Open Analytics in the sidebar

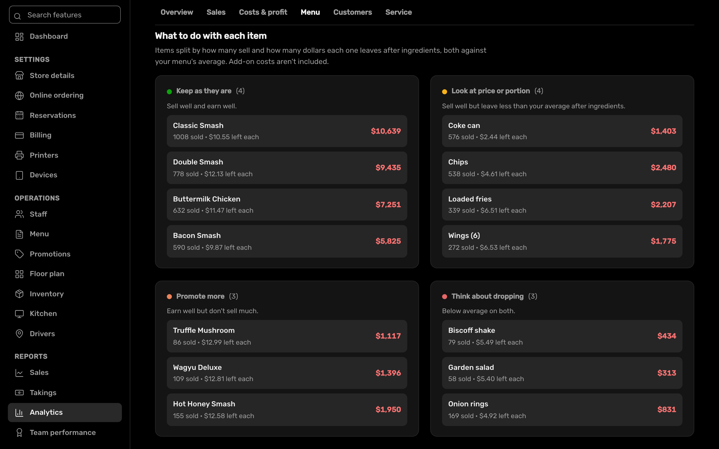click(x=65, y=413)
